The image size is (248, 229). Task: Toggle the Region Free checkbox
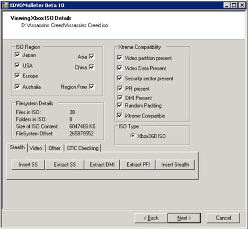[92, 86]
